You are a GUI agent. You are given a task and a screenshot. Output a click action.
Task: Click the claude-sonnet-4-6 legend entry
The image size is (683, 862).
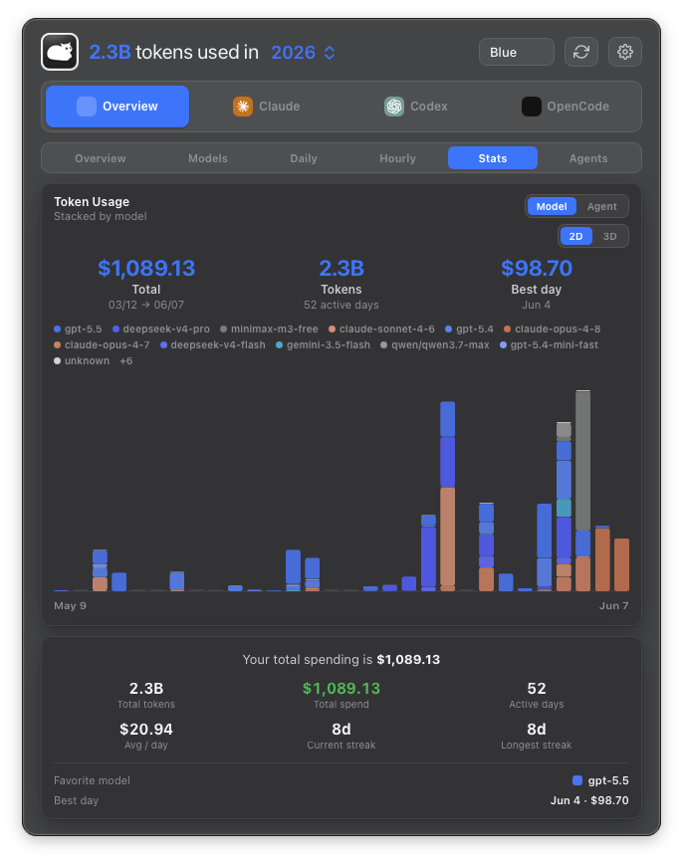[x=381, y=329]
